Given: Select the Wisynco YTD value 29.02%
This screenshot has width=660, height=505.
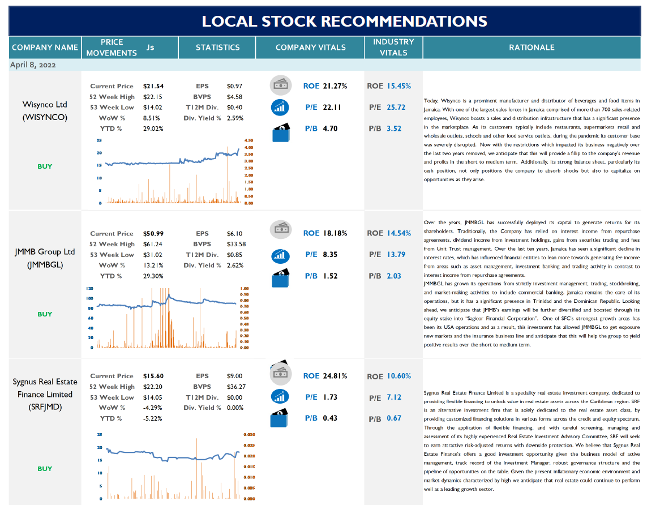Looking at the screenshot, I should tap(153, 129).
